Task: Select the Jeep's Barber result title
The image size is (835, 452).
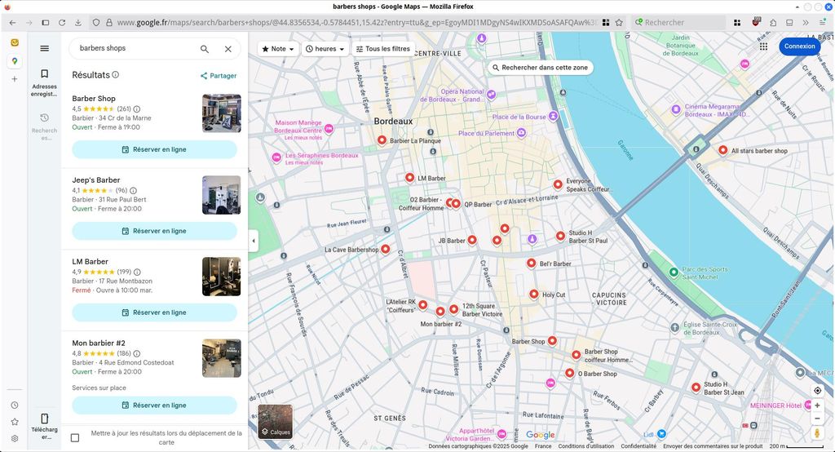Action: (96, 180)
